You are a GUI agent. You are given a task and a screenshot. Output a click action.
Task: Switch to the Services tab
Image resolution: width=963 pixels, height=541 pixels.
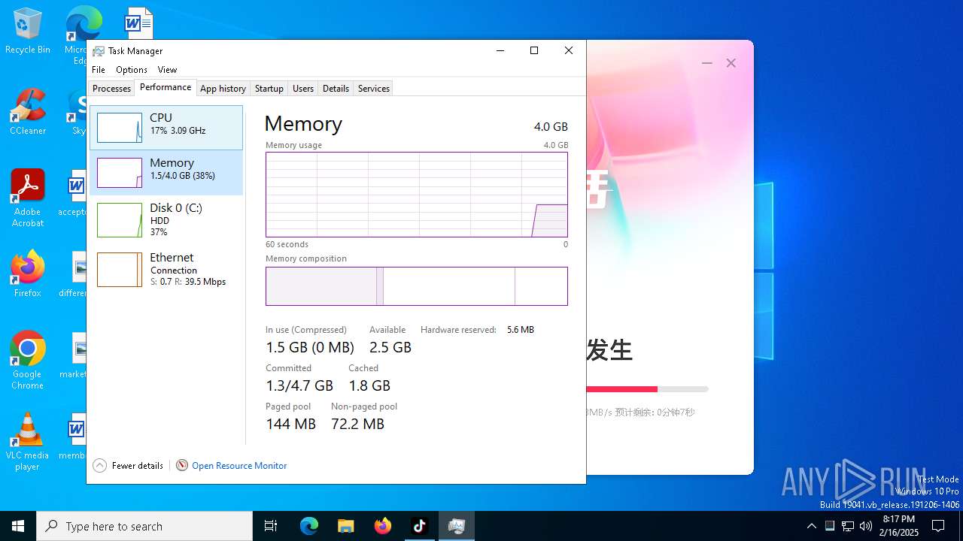click(374, 89)
